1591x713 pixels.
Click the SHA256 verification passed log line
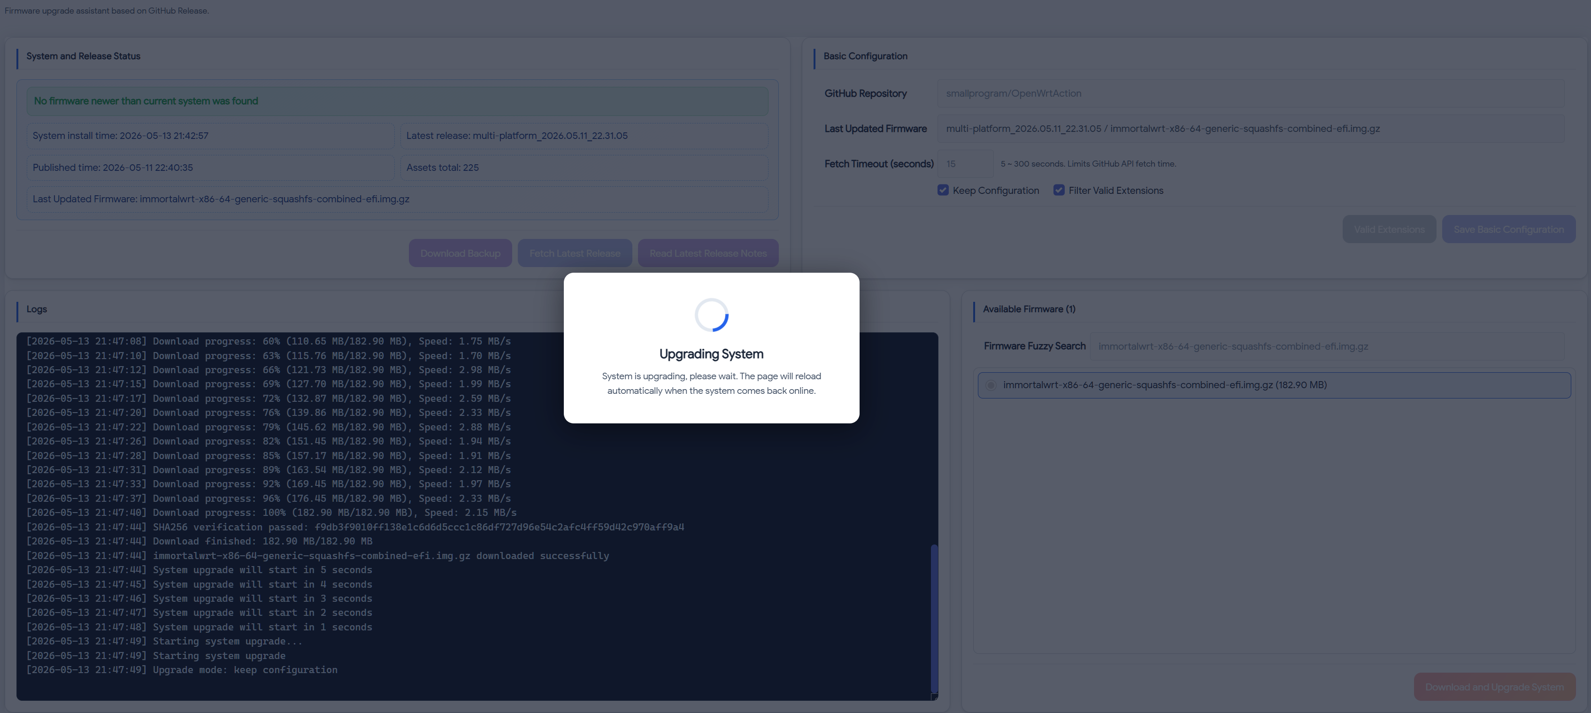(x=355, y=527)
